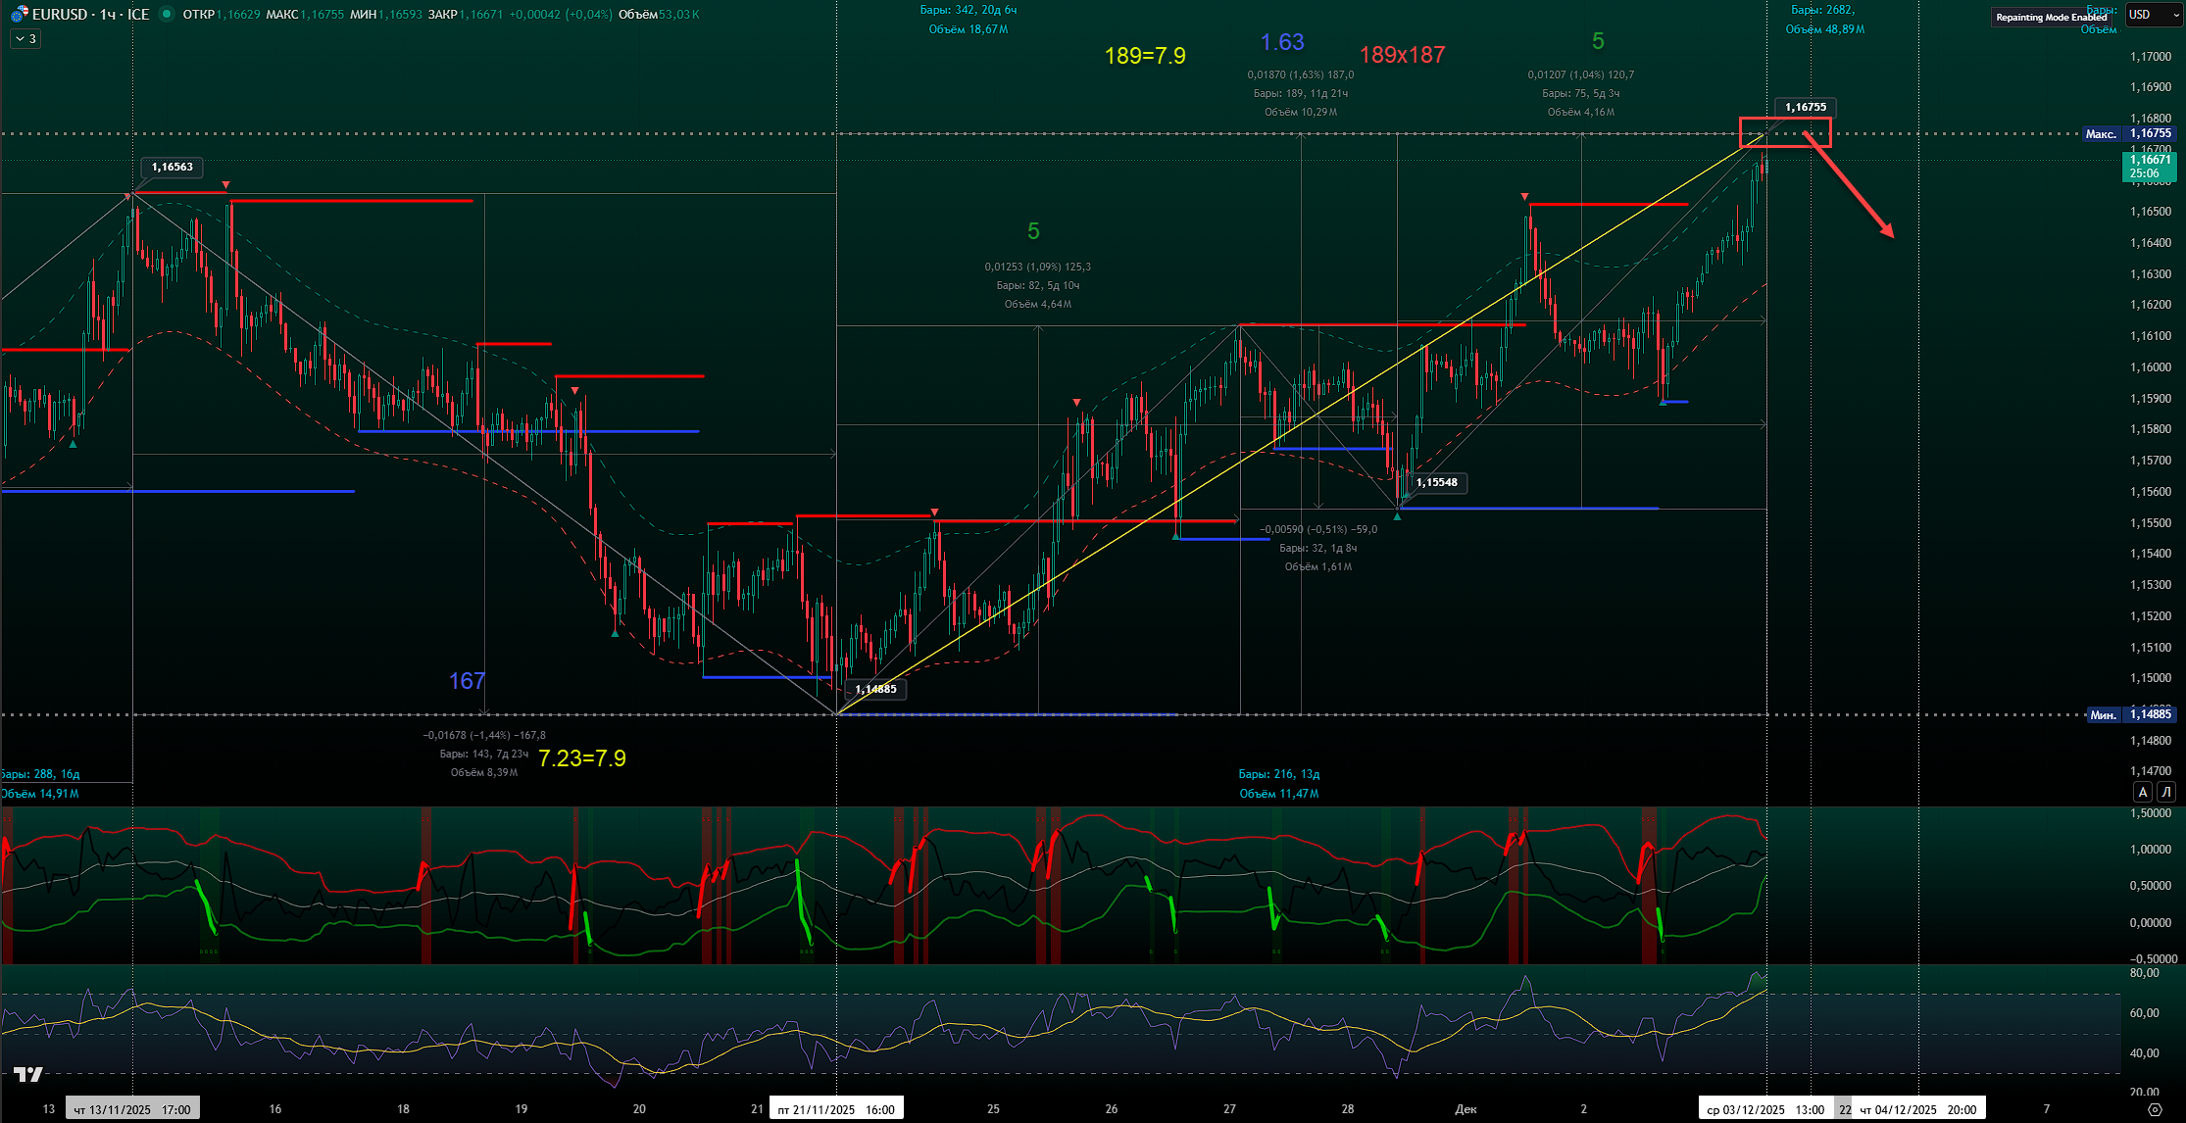Toggle logarithmic scale with the Л button
This screenshot has height=1123, width=2186.
(2166, 792)
